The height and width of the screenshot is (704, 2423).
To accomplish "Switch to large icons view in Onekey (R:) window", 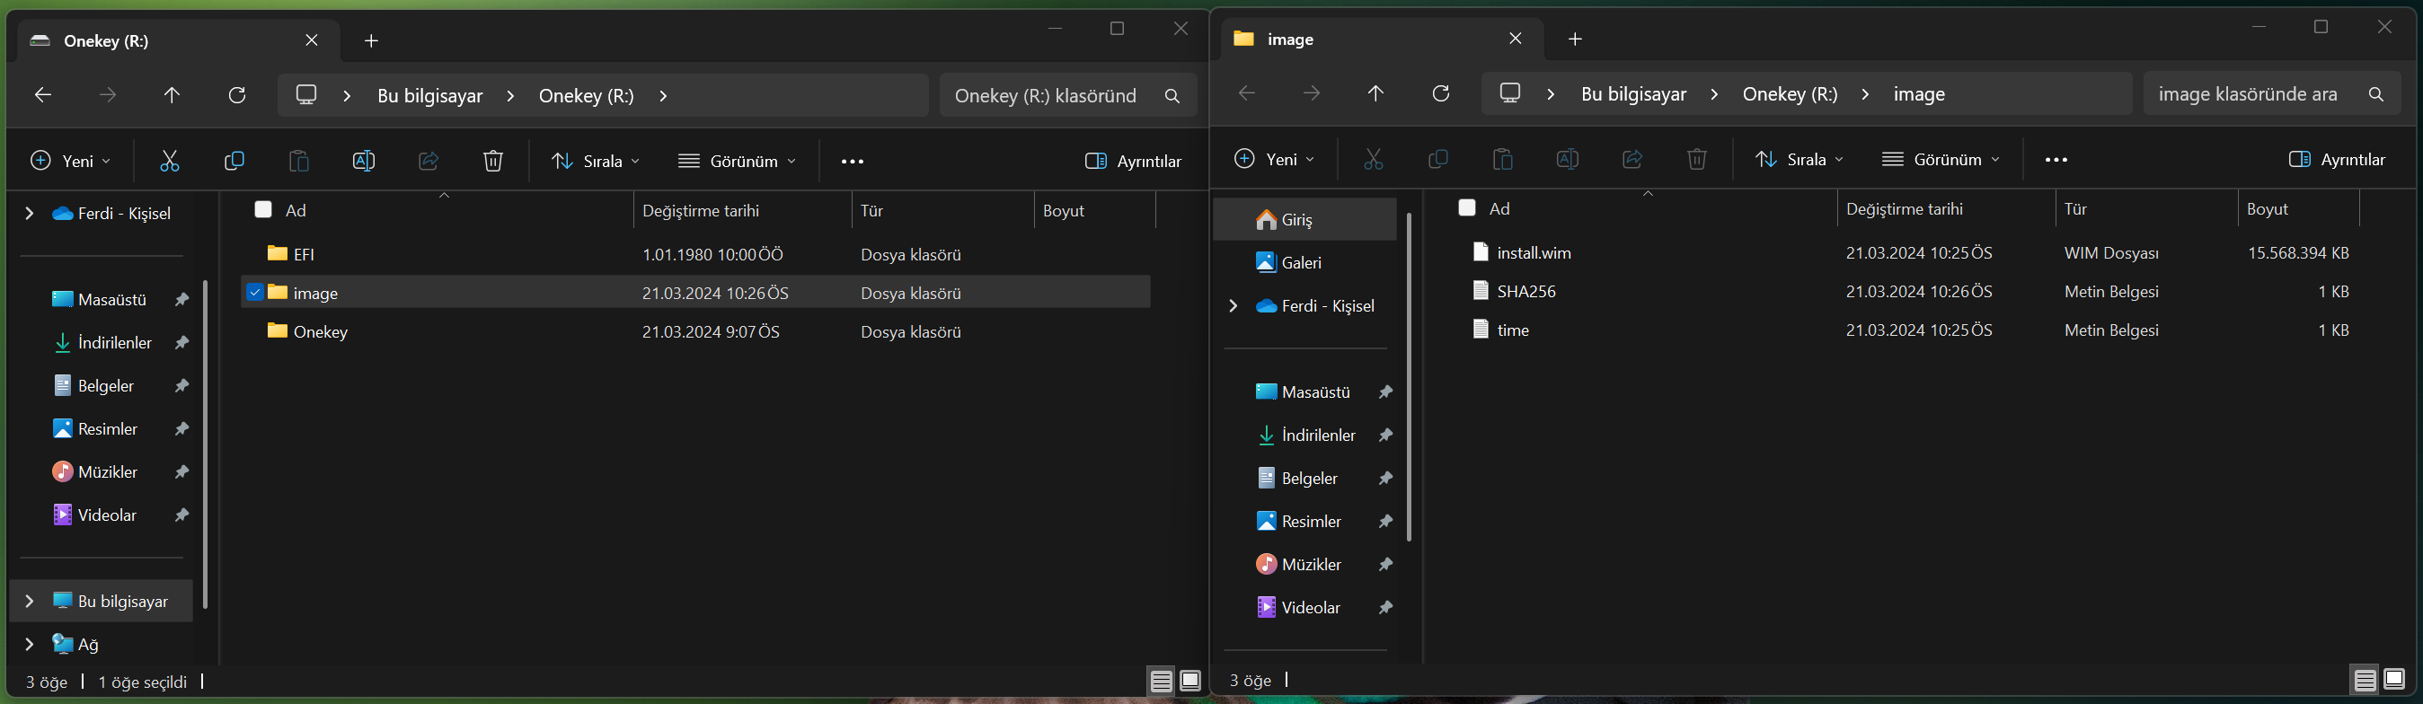I will (x=1190, y=682).
